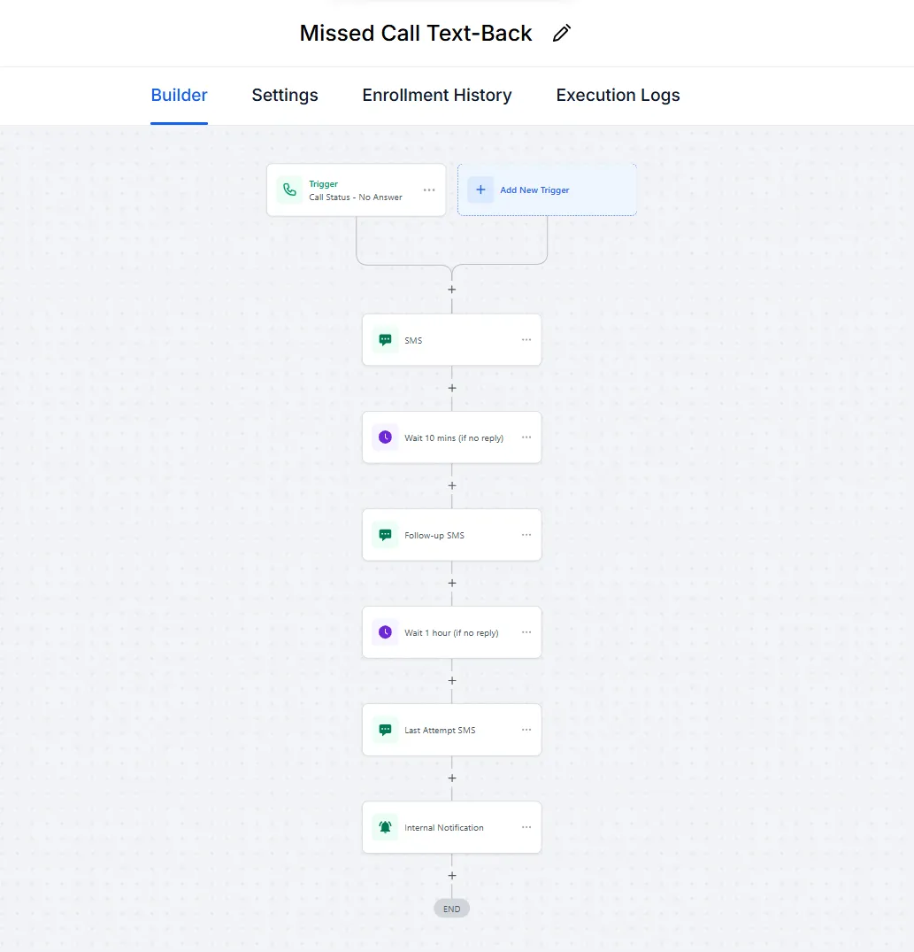Click the pencil icon to rename workflow

562,33
